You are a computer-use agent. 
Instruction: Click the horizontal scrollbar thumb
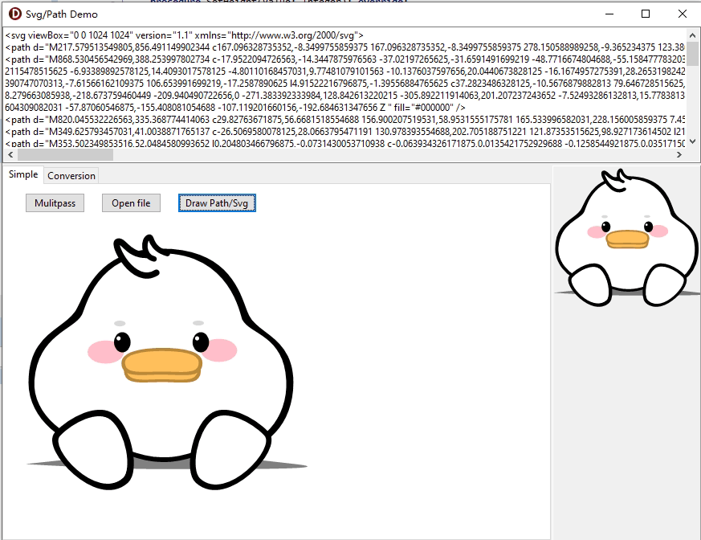[x=65, y=155]
